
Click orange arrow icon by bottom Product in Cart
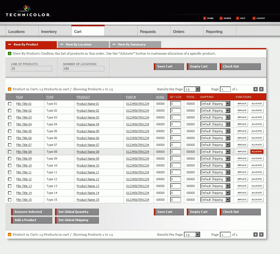pos(10,235)
